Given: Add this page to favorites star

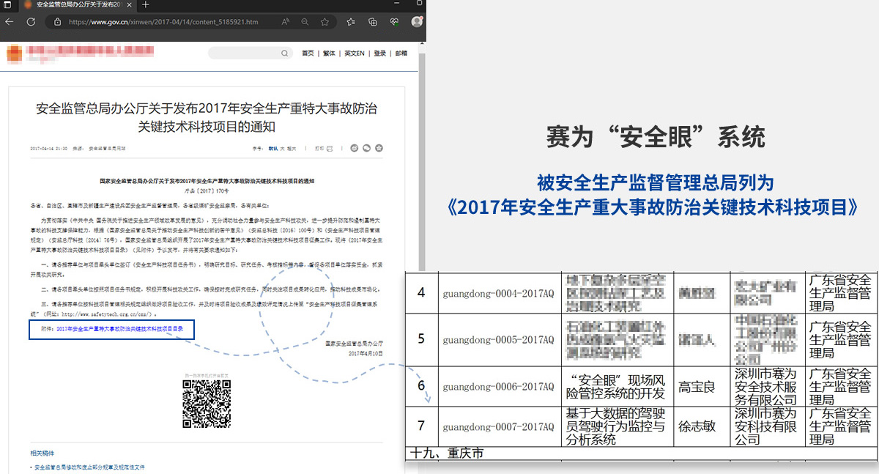Looking at the screenshot, I should coord(324,22).
